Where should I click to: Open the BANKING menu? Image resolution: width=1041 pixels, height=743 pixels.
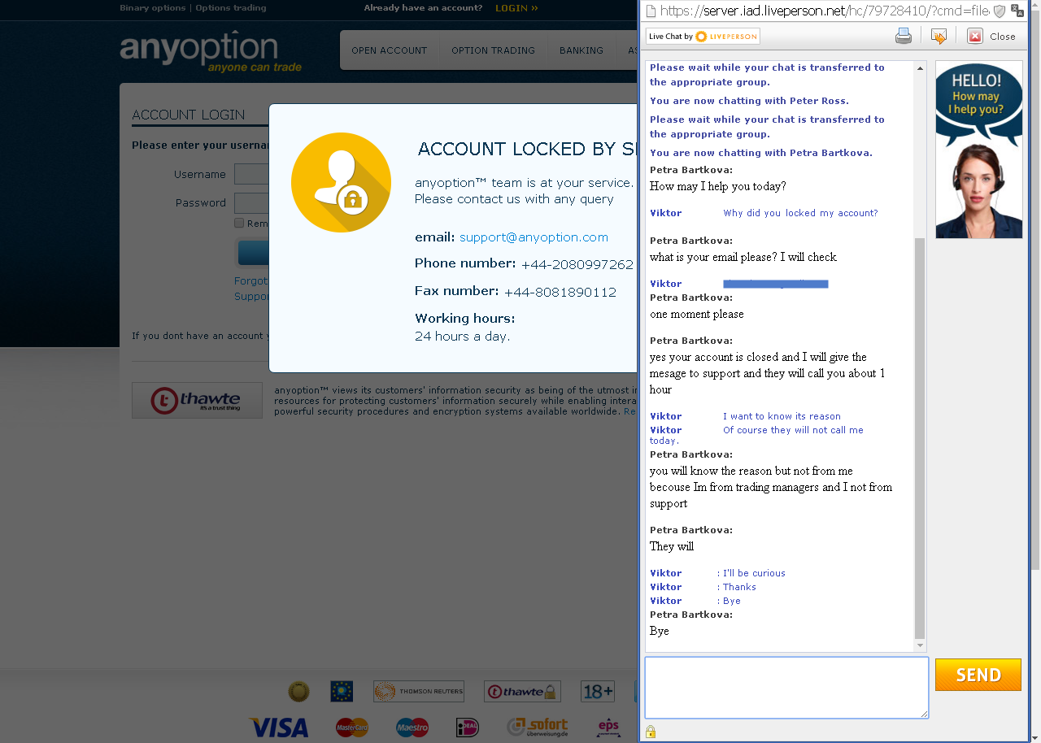[x=581, y=50]
